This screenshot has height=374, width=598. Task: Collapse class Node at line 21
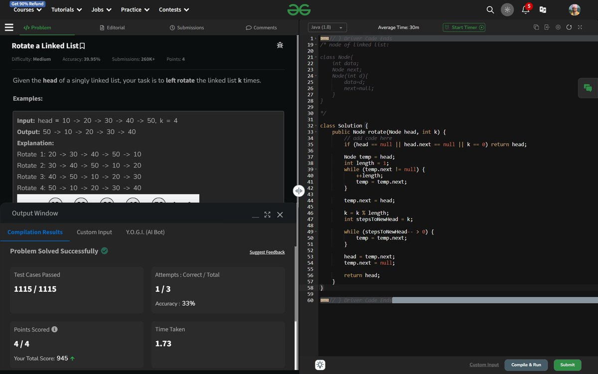pos(316,57)
